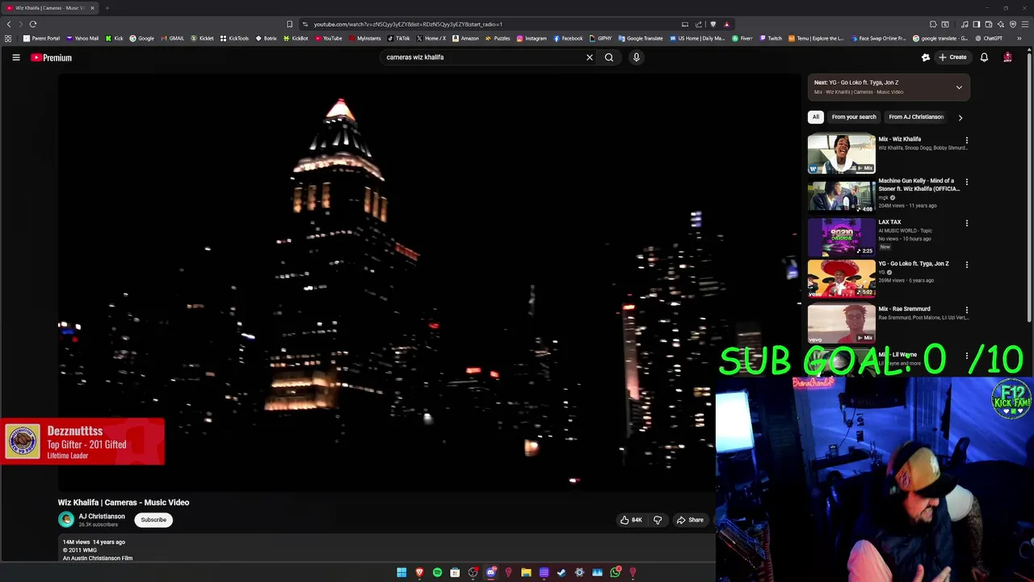Open File Explorer from the taskbar
This screenshot has width=1034, height=582.
point(526,572)
